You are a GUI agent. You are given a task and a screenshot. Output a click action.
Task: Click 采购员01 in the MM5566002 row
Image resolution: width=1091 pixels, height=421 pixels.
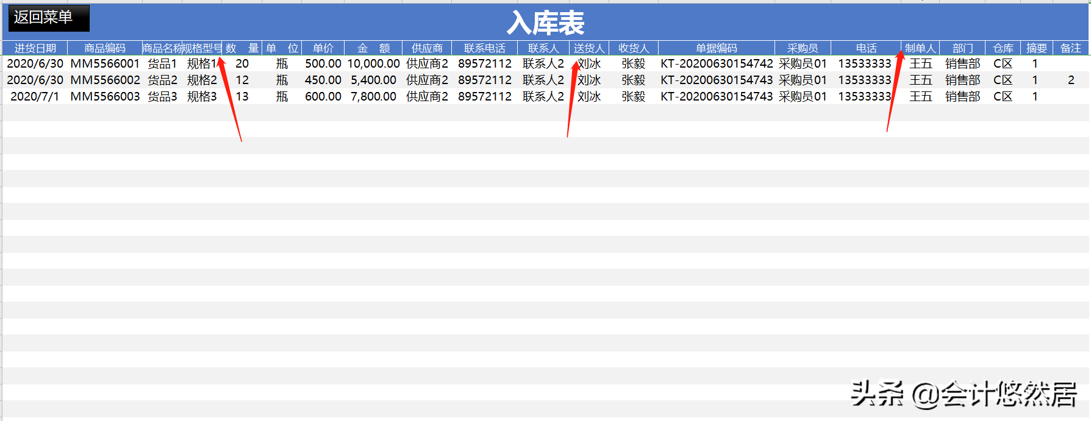coord(803,80)
